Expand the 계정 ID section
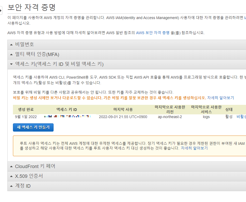 tap(127, 186)
